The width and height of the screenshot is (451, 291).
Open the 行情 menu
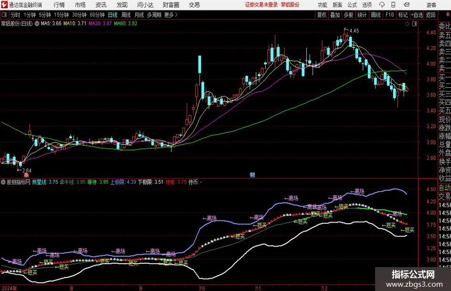[59, 5]
